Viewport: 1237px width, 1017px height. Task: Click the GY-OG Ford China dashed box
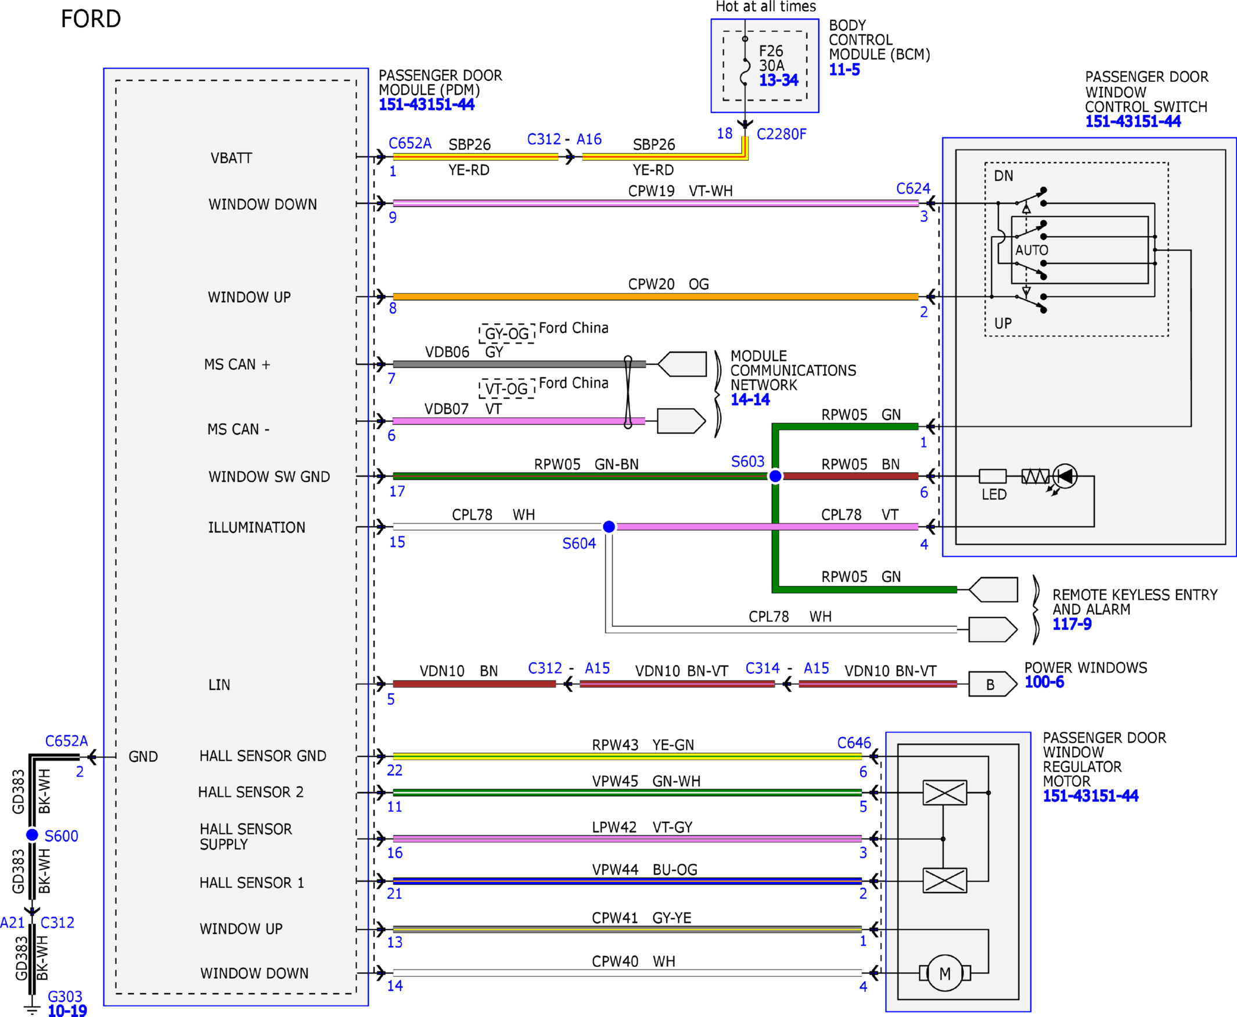point(507,334)
